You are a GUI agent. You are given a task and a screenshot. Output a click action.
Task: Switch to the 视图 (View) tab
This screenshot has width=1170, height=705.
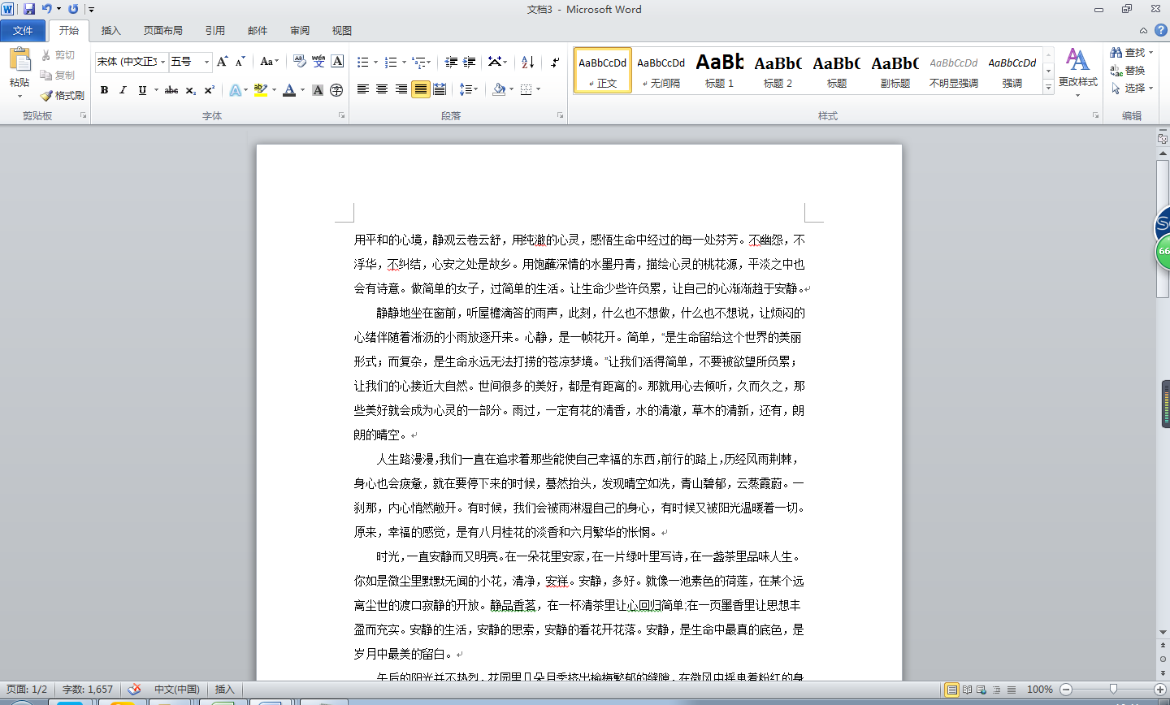tap(342, 31)
